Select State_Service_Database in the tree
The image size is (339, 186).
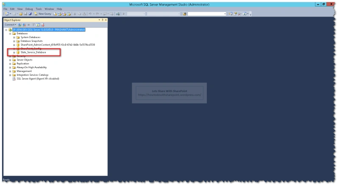tap(33, 53)
